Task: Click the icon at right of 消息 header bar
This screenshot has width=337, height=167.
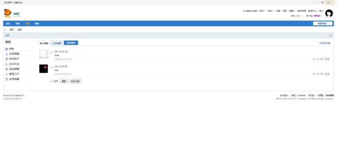Action: tap(331, 35)
